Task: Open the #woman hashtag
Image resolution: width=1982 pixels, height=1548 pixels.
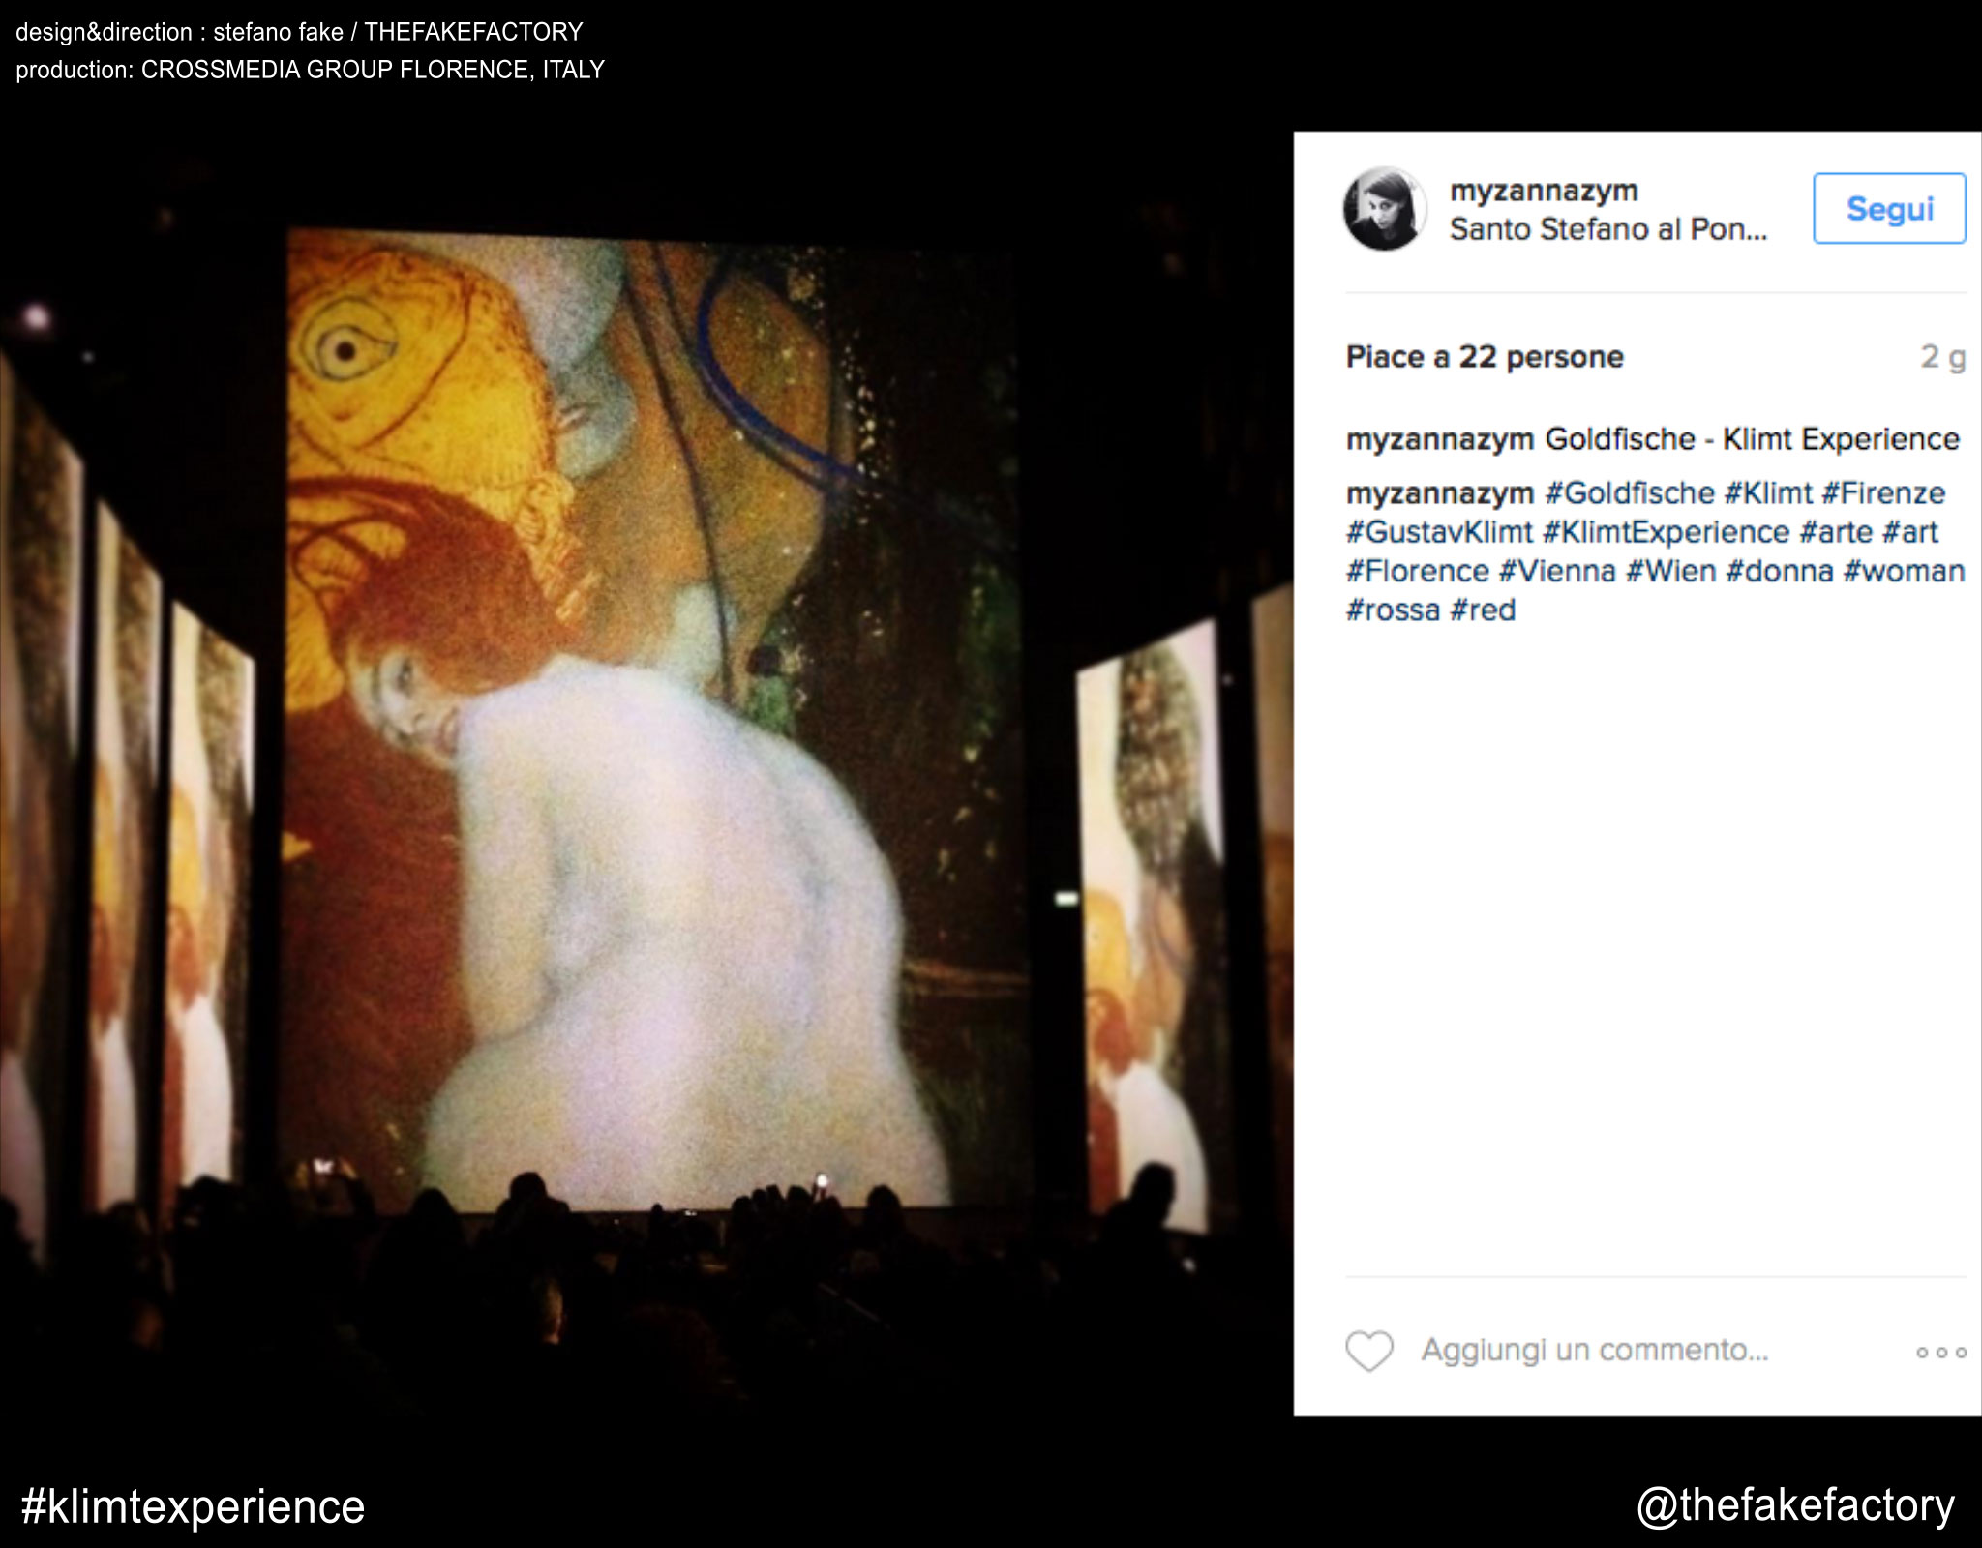Action: [x=1904, y=571]
